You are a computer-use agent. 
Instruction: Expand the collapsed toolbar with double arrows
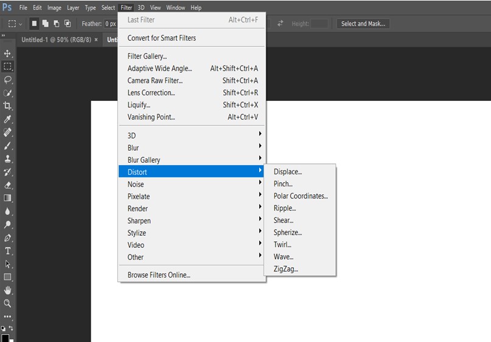(x=4, y=35)
